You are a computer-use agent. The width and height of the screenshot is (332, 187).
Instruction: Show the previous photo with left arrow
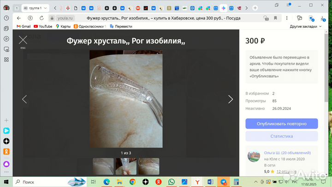(x=24, y=99)
